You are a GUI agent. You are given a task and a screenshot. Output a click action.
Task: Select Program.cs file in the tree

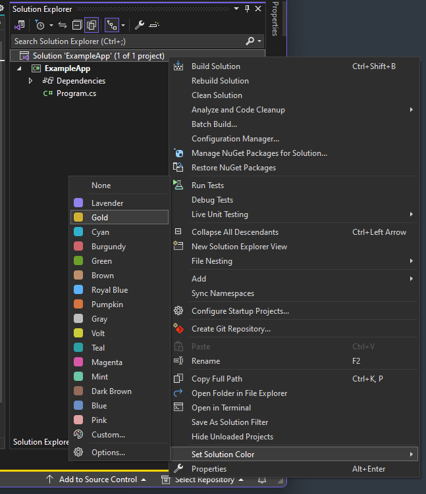(x=76, y=93)
